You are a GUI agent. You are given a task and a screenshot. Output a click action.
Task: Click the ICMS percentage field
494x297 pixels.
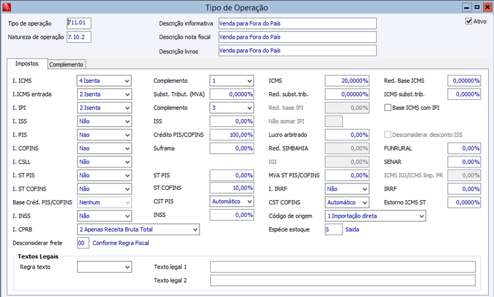tap(347, 81)
